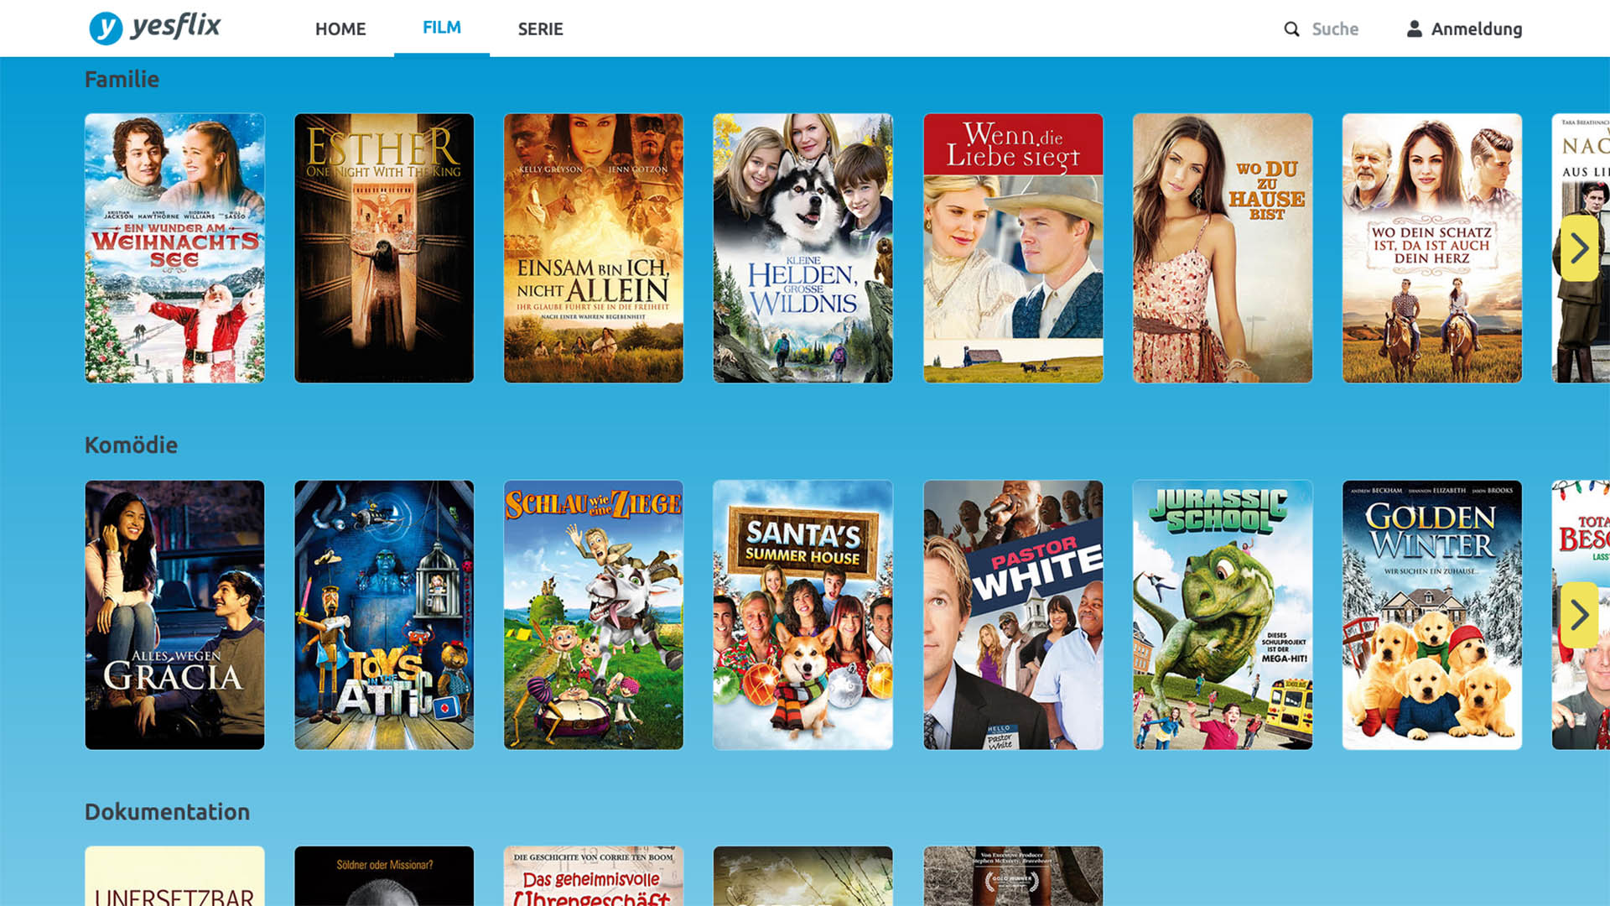Open Kleine Helden, grosse Wildnis film
Screen dimensions: 1610x906
803,248
